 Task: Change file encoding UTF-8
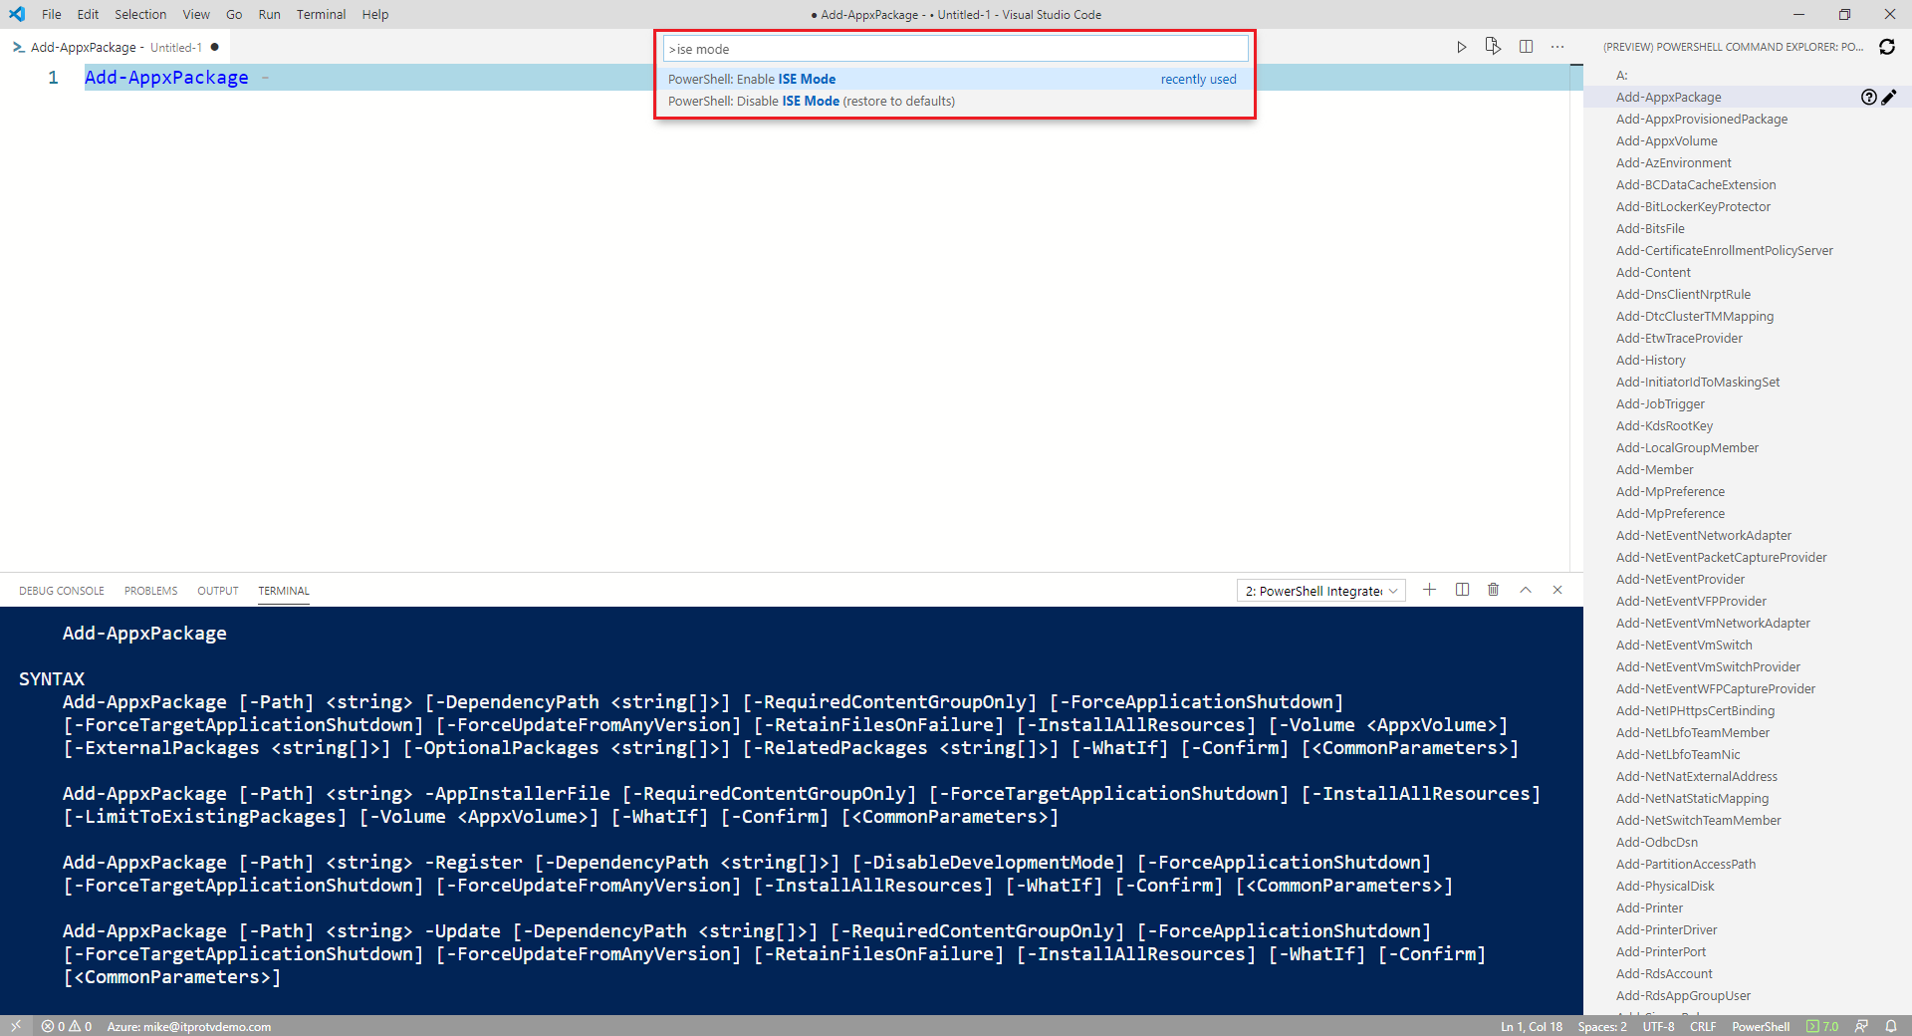[x=1658, y=1026]
